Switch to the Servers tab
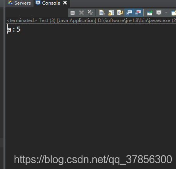 (19, 3)
